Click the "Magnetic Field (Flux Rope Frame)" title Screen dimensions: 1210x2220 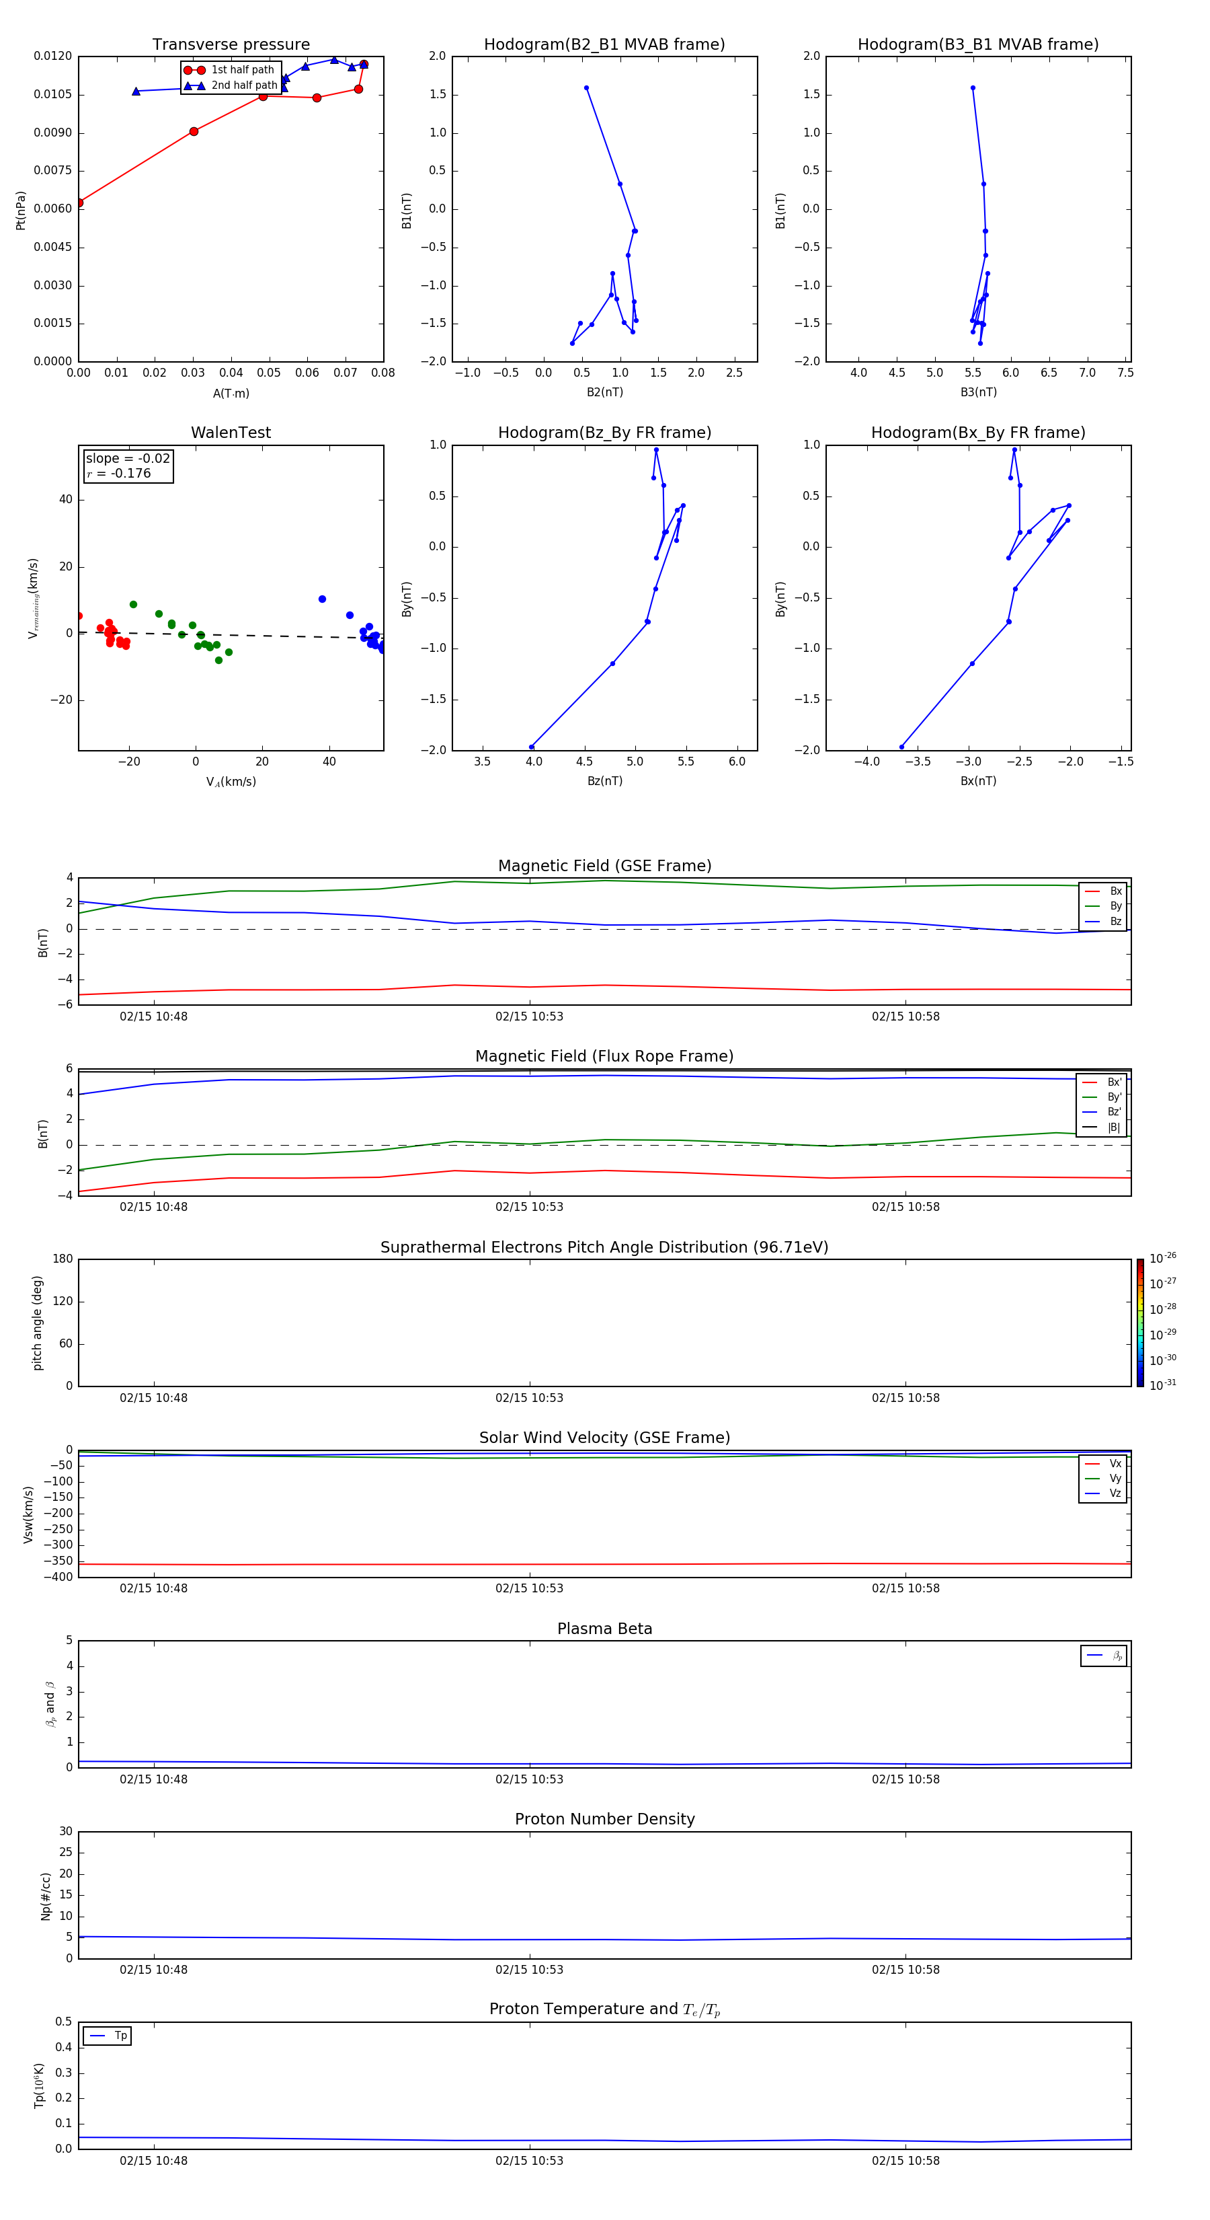point(604,1057)
